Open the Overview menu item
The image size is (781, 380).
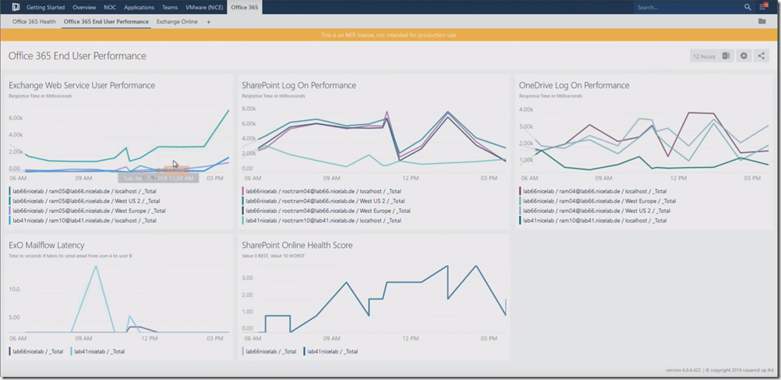(84, 8)
